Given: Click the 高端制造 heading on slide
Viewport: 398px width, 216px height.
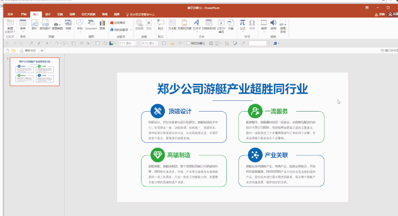Looking at the screenshot, I should (x=179, y=155).
